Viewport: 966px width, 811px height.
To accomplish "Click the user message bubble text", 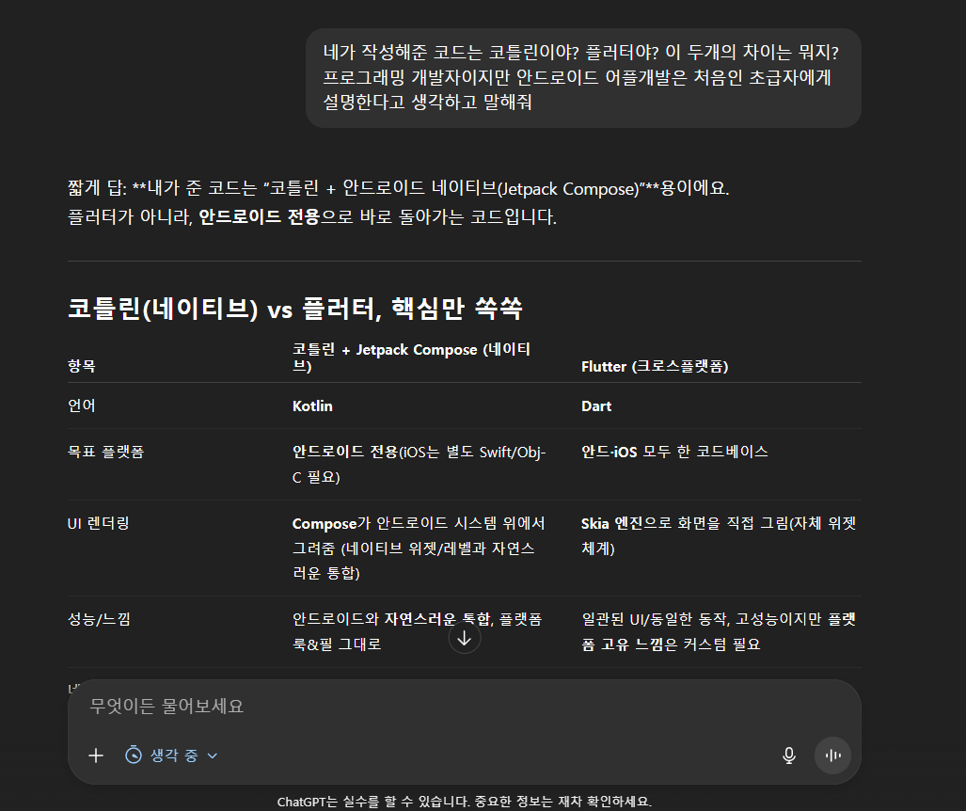I will tap(581, 77).
